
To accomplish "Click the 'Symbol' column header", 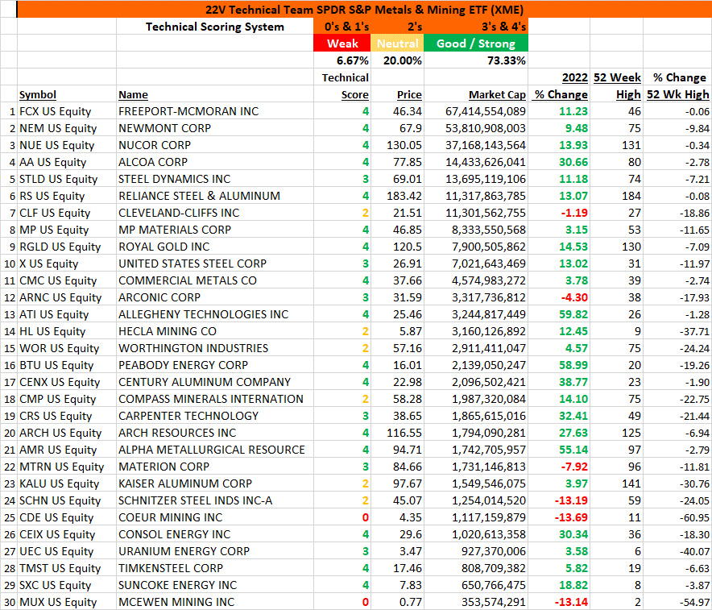I will (x=38, y=94).
